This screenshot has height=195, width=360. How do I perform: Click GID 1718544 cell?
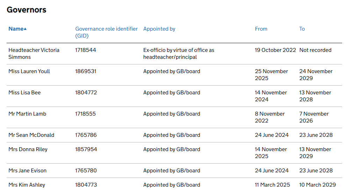click(85, 50)
